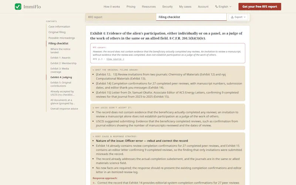The image size is (296, 185).
Task: Go to Exhibit 5: Original contributions
Action: tap(61, 84)
